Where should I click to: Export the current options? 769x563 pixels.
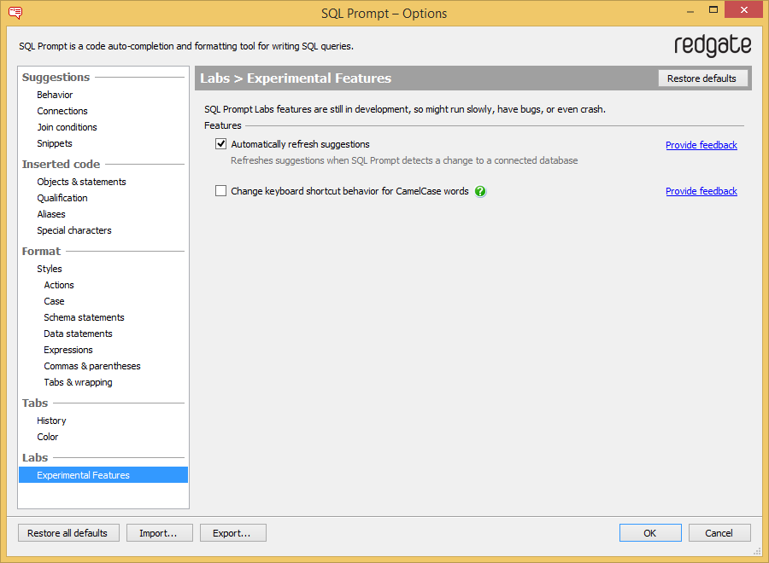pyautogui.click(x=232, y=532)
